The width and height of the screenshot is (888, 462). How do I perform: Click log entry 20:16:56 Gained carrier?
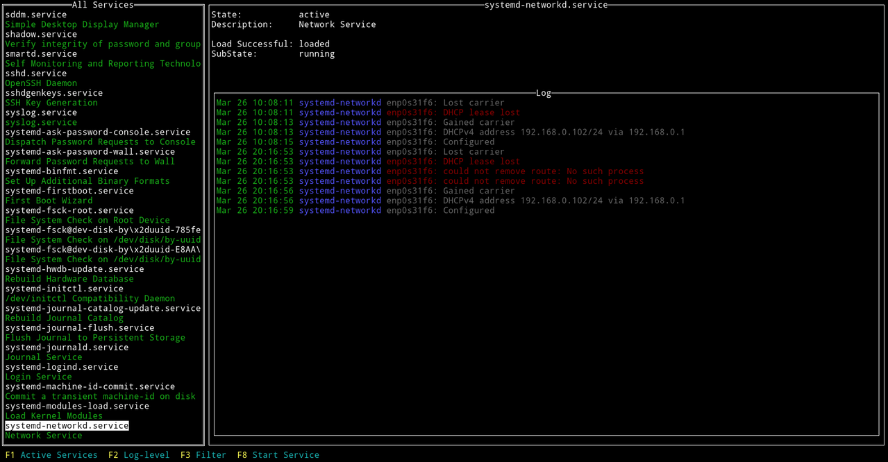pos(365,191)
